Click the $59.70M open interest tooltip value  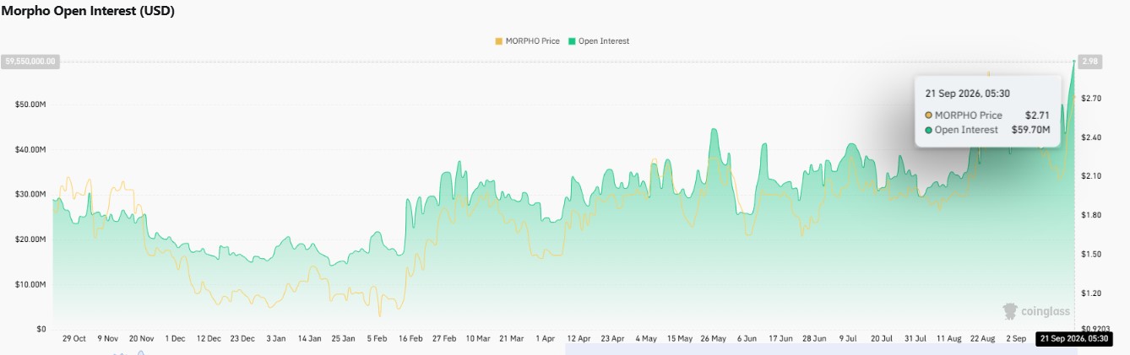pyautogui.click(x=1030, y=130)
